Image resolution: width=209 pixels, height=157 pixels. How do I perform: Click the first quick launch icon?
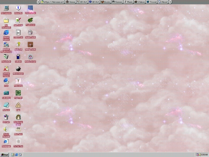click(13, 155)
